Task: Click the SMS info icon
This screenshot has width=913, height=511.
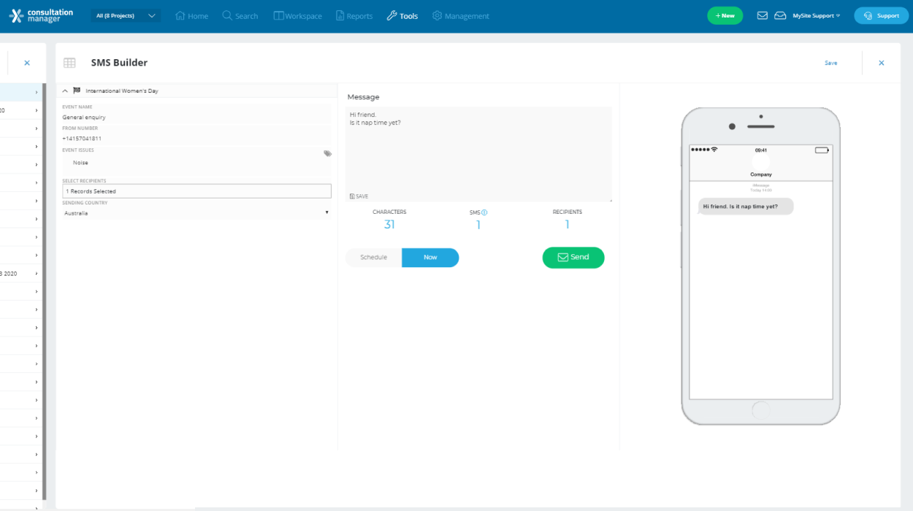Action: [484, 212]
